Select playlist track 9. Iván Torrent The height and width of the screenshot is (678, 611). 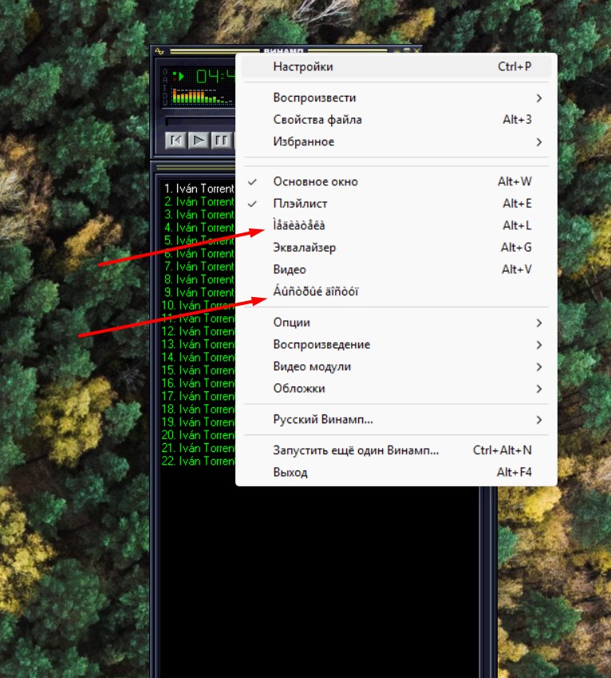pos(199,292)
